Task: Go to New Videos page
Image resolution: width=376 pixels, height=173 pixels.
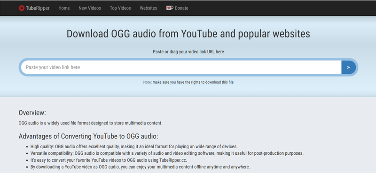Action: coord(90,8)
